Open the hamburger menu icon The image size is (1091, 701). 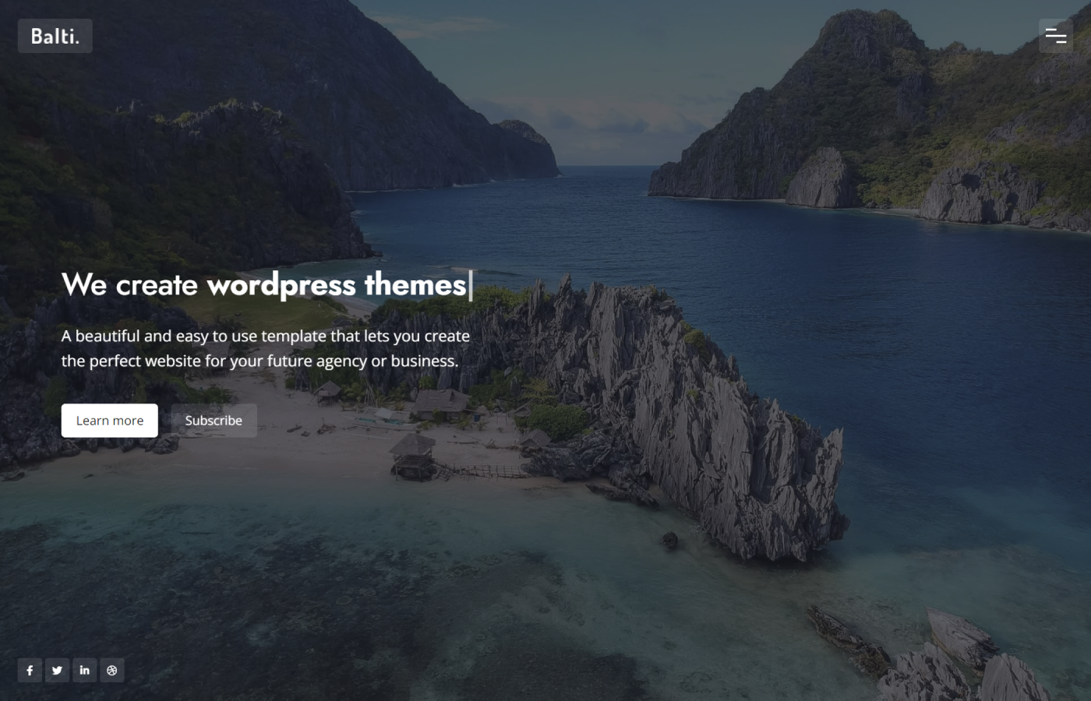pyautogui.click(x=1055, y=36)
